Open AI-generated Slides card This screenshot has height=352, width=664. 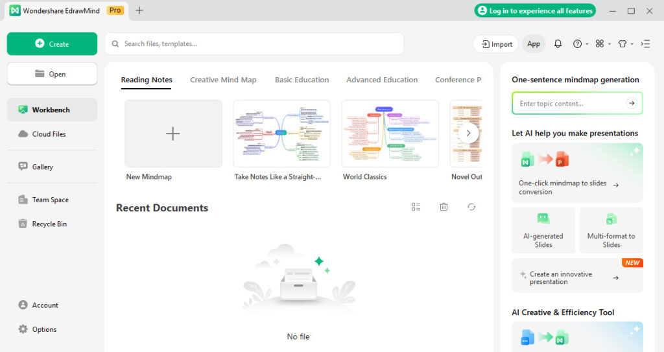(543, 230)
